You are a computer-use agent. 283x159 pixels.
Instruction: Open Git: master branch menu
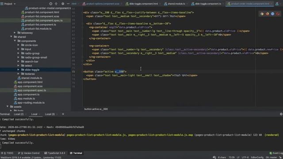271,157
